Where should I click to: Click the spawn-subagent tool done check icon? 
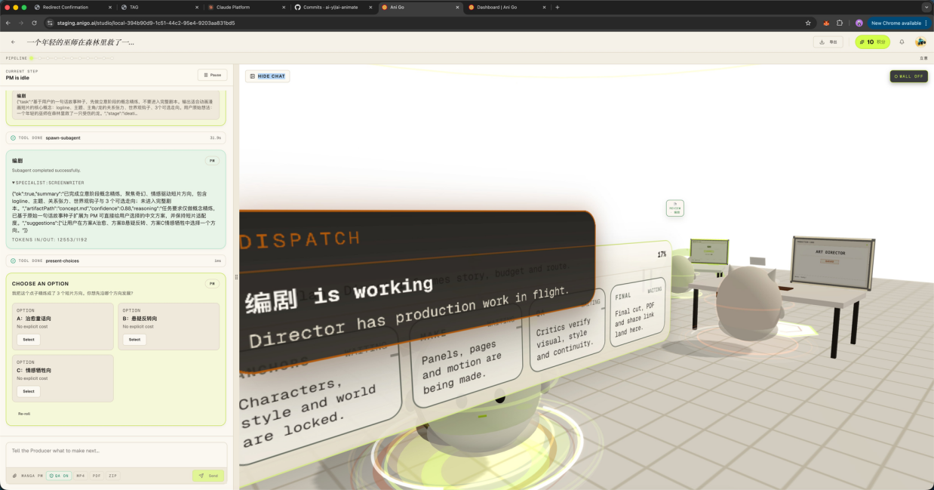point(13,138)
